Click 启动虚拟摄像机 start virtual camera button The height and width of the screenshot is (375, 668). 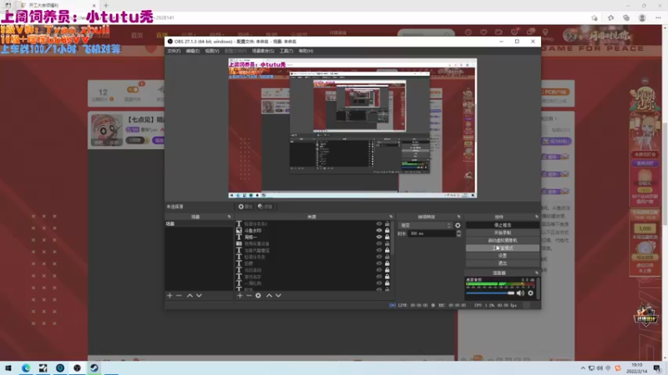coord(503,240)
